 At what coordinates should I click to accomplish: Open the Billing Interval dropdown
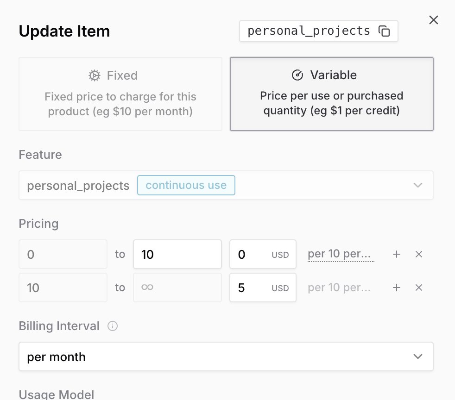click(x=226, y=356)
